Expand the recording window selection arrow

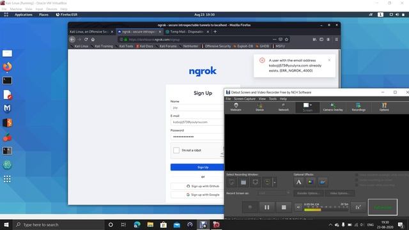(x=274, y=182)
